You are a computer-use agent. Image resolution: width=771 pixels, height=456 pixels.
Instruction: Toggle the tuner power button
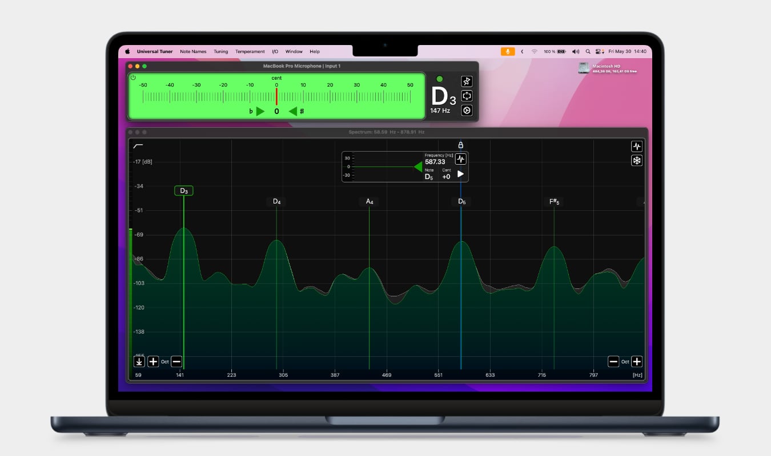click(133, 78)
